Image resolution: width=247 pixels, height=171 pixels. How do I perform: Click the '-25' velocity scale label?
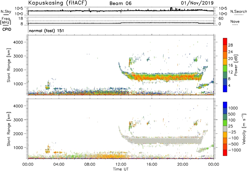pyautogui.click(x=232, y=132)
